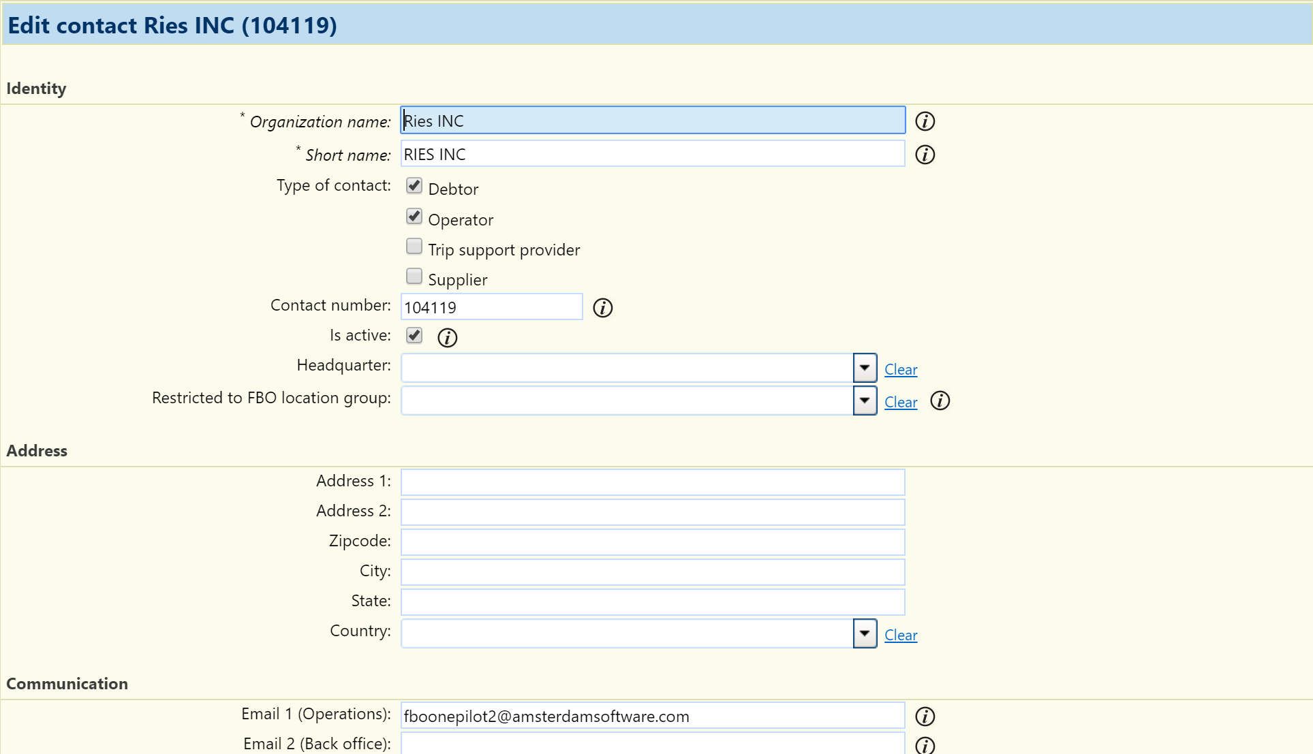Click the info icon next to Is active
The image size is (1313, 754).
[x=447, y=337]
